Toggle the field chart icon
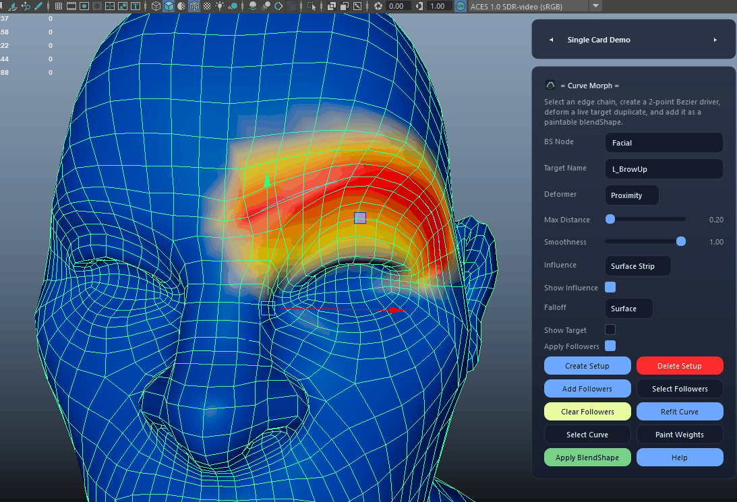The width and height of the screenshot is (737, 502). (x=110, y=6)
